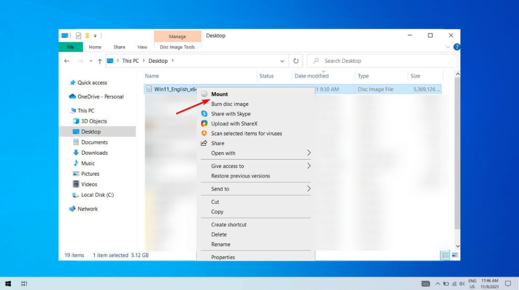Click the share arrow icon in menu
Viewport: 519px width, 290px height.
[204, 143]
